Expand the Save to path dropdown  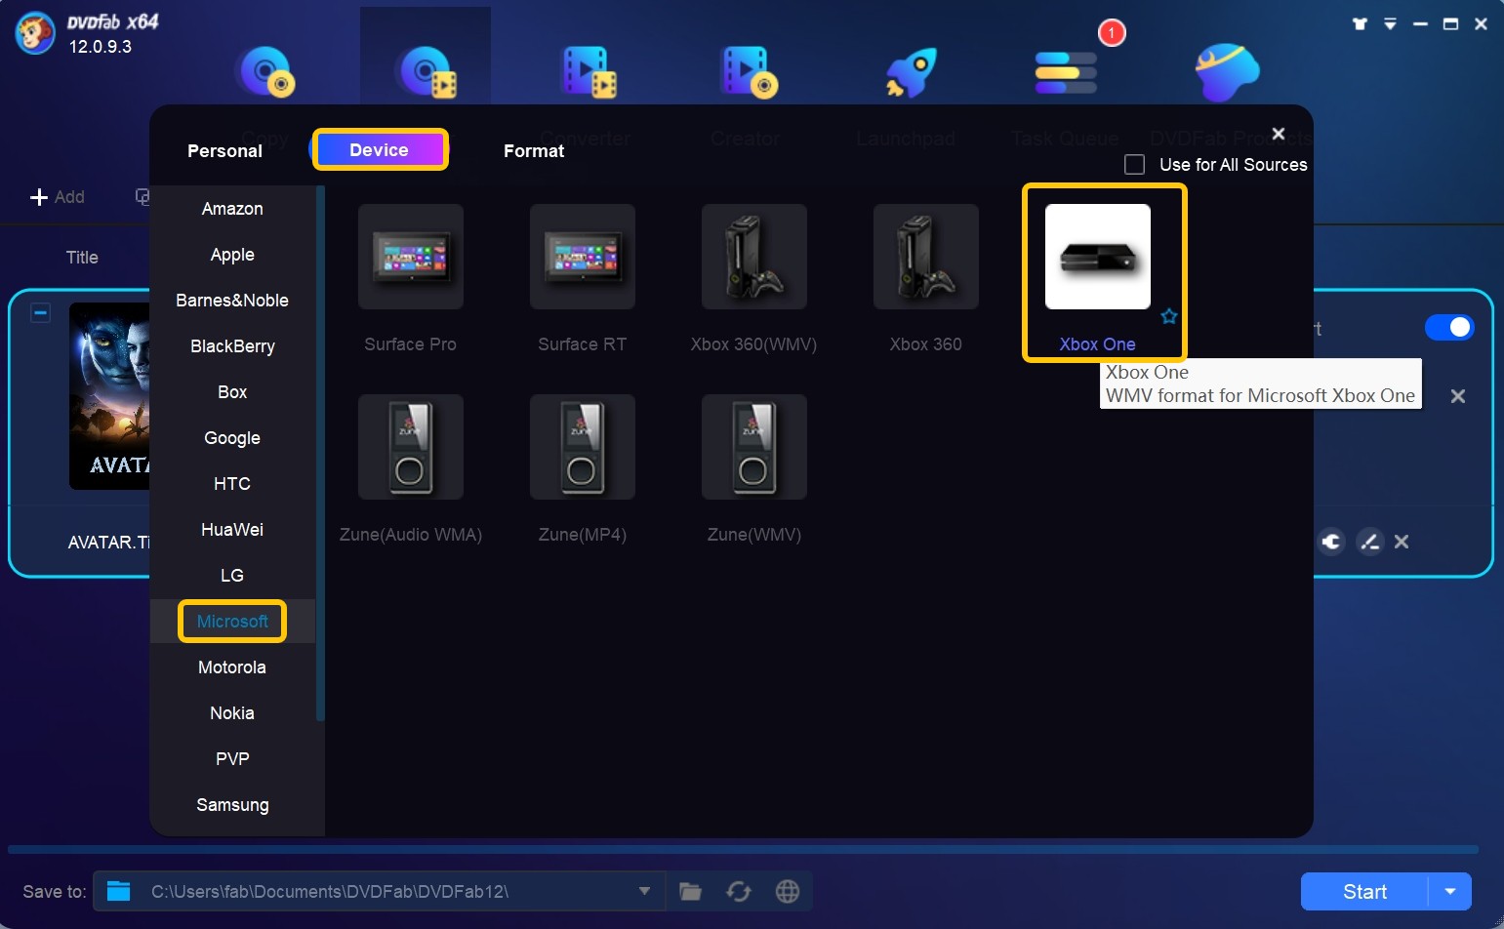tap(642, 891)
